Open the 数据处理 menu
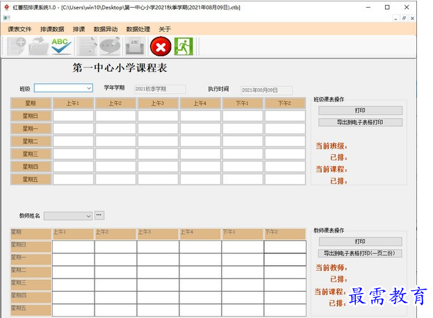Image resolution: width=433 pixels, height=318 pixels. click(138, 29)
